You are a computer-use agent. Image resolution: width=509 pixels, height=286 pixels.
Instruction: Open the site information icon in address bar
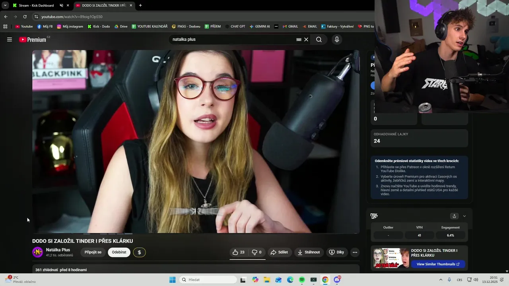[x=36, y=17]
